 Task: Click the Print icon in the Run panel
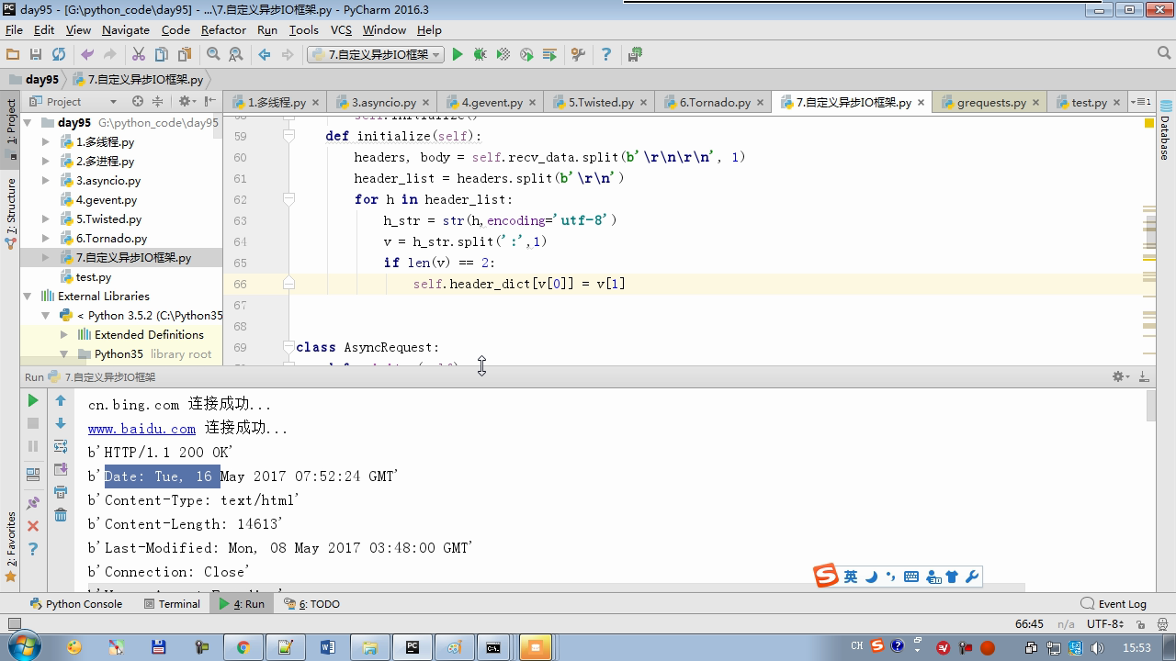[61, 492]
